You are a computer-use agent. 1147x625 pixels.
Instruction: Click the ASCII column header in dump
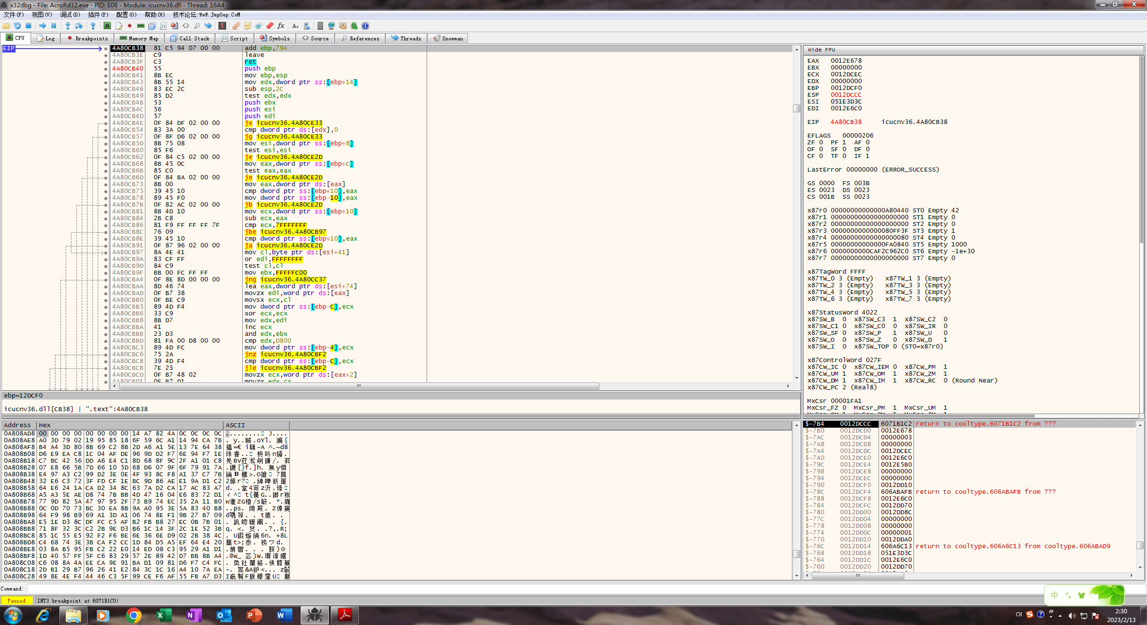coord(256,425)
